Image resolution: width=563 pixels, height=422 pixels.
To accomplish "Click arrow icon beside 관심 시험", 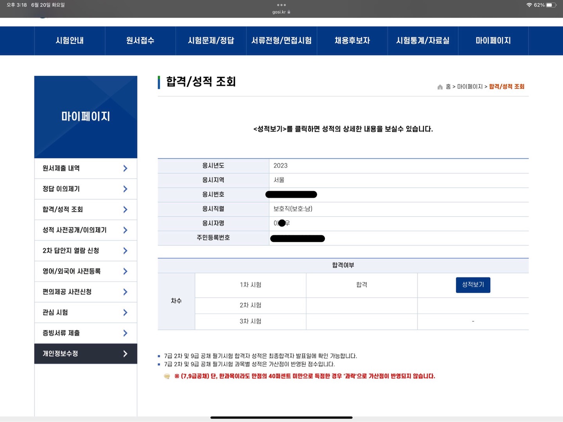I will point(125,313).
